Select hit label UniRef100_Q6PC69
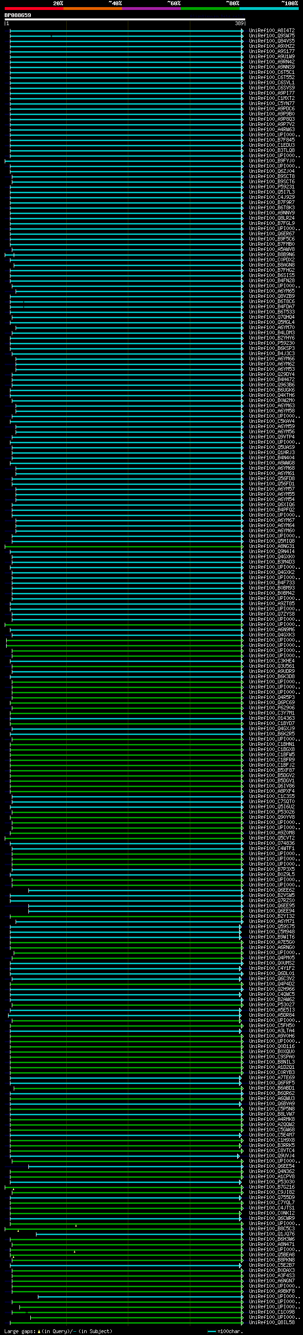Image resolution: width=303 pixels, height=1335 pixels. pos(272,703)
